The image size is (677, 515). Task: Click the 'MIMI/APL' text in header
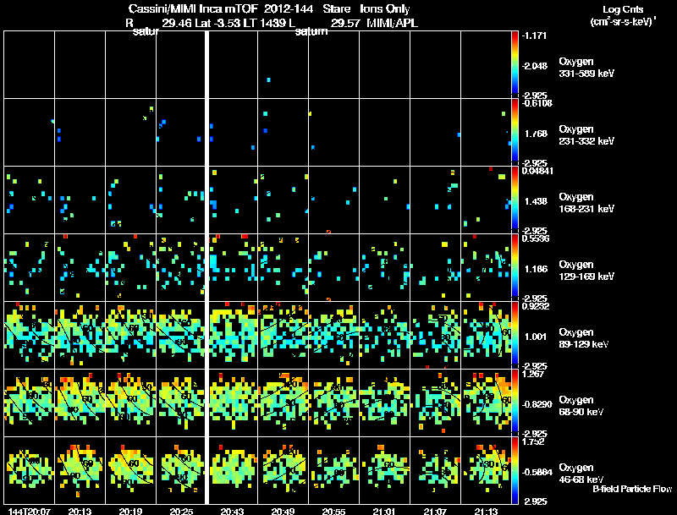(392, 23)
